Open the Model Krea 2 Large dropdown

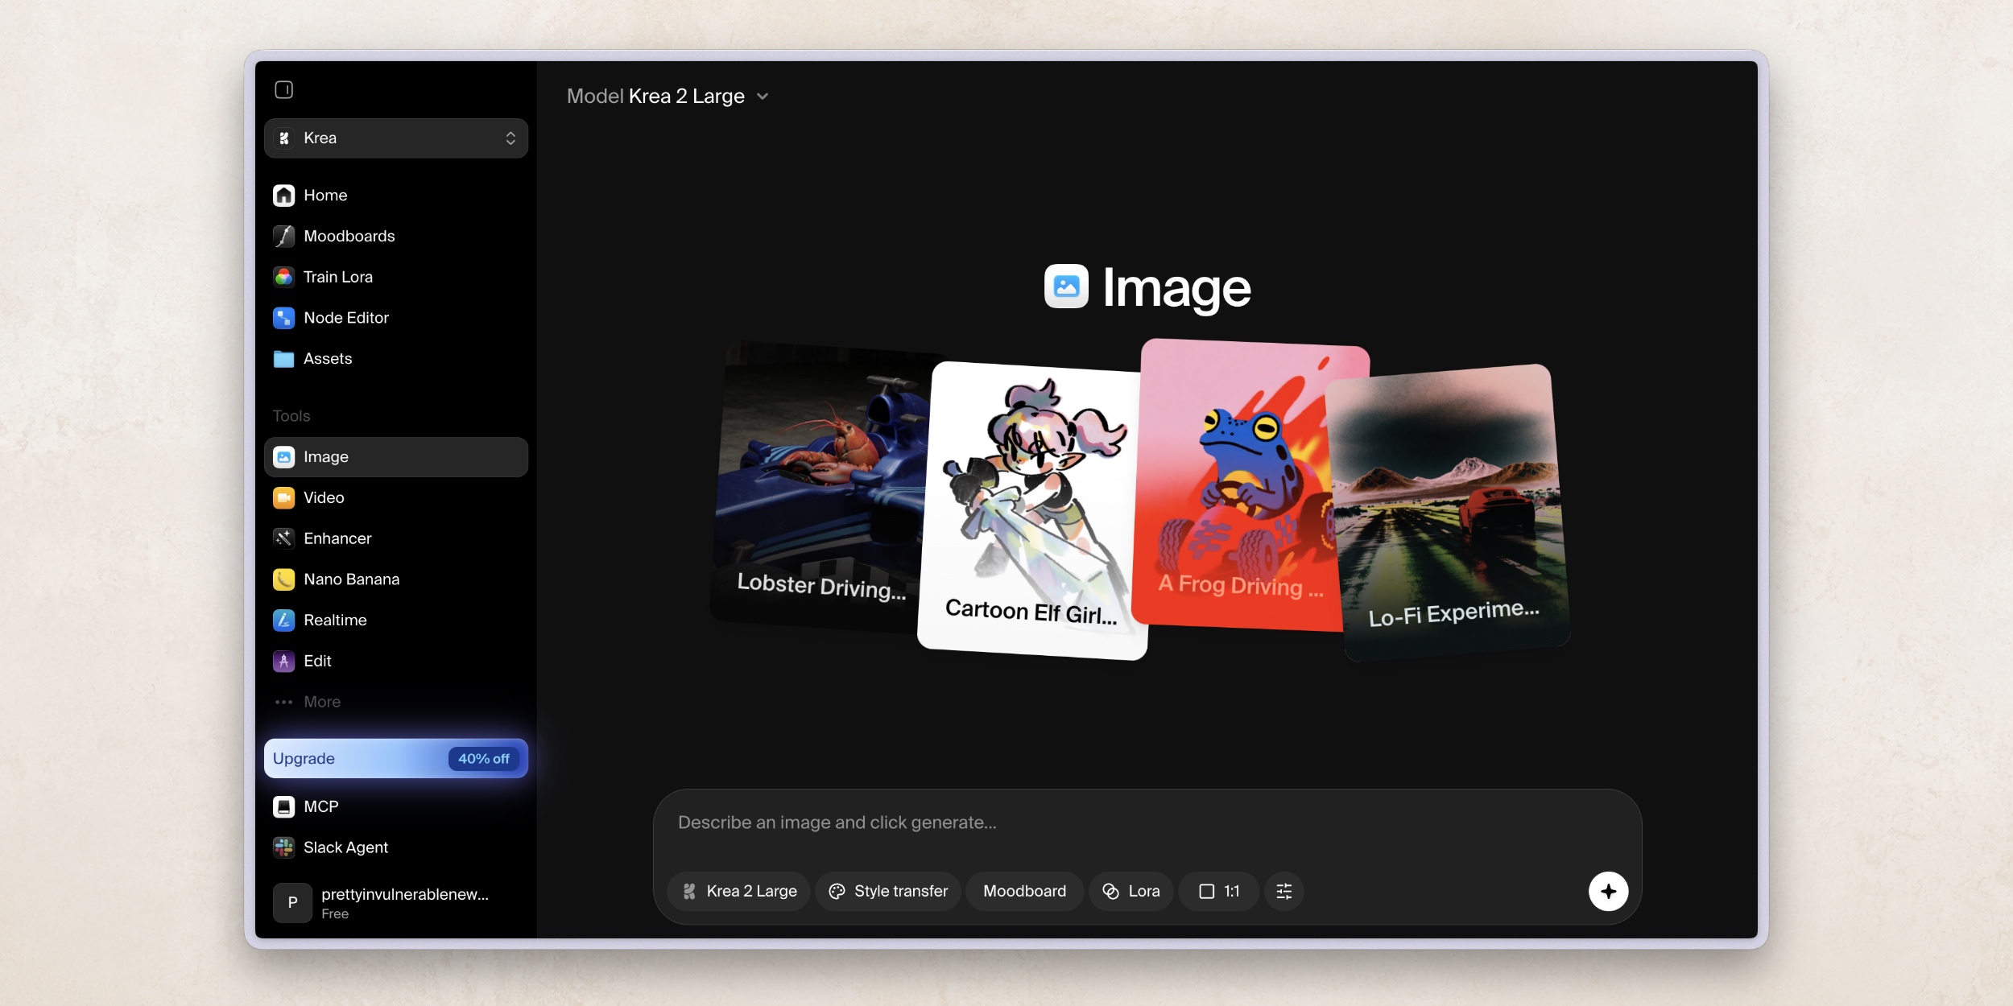pos(668,97)
